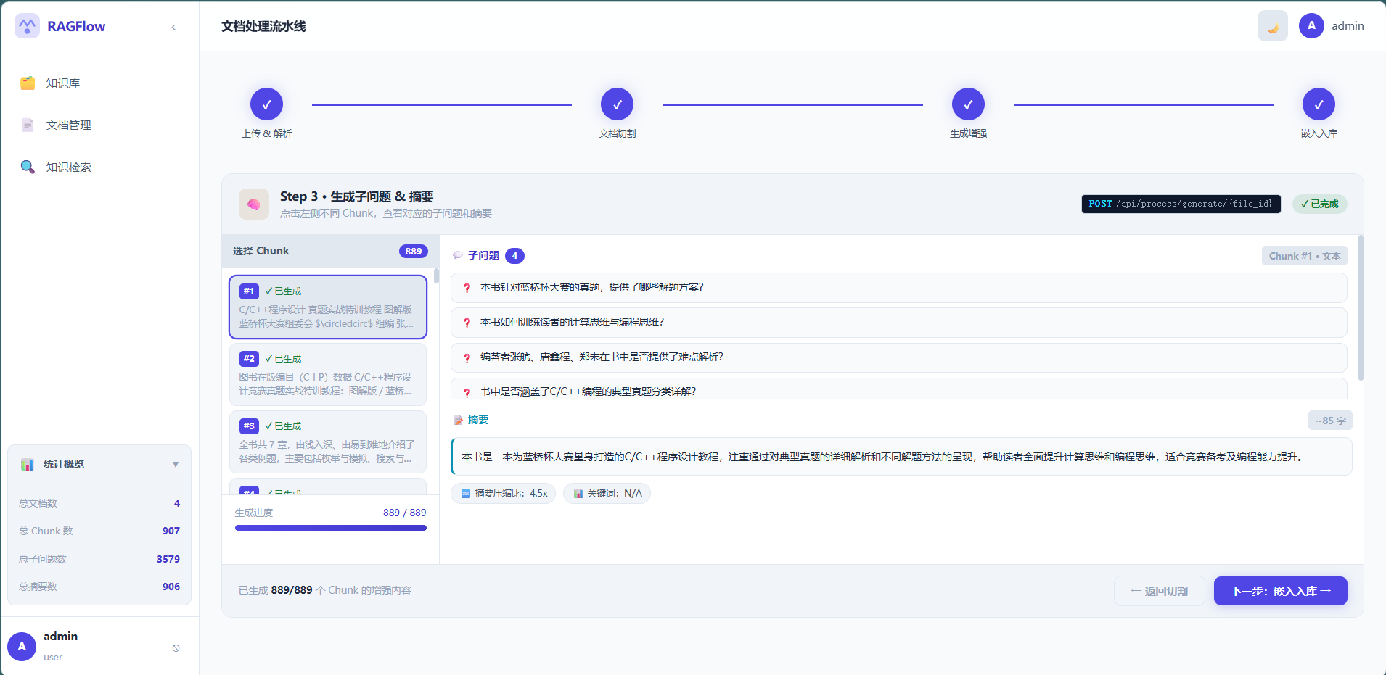
Task: Open 知识库 in sidebar
Action: point(63,83)
